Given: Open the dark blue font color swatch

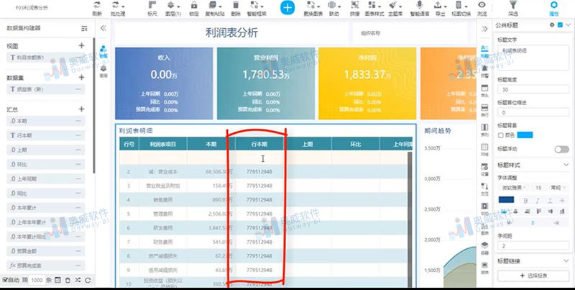Looking at the screenshot, I should [506, 200].
